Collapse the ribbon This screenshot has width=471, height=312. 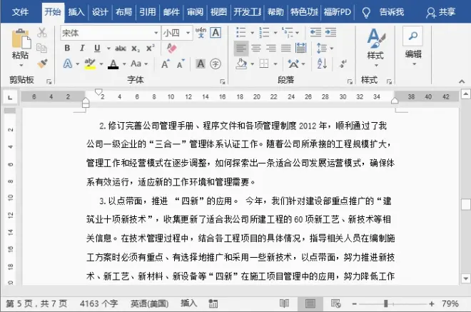(462, 81)
